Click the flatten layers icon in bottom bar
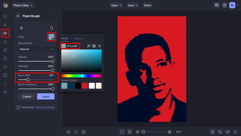This screenshot has width=241, height=136. 76,132
